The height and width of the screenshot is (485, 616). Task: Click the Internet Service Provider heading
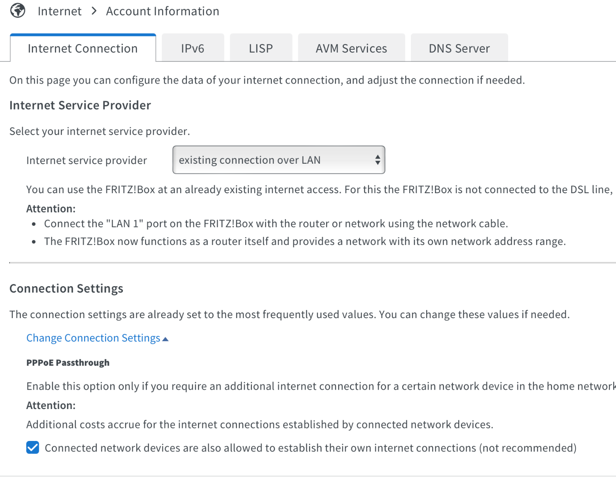(80, 105)
